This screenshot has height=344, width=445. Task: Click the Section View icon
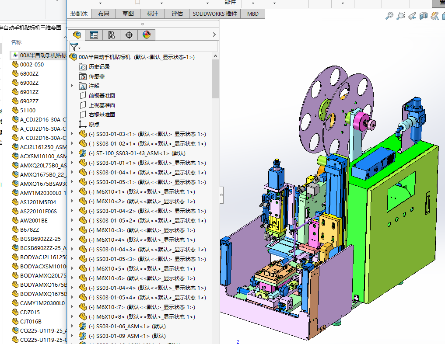(x=423, y=16)
